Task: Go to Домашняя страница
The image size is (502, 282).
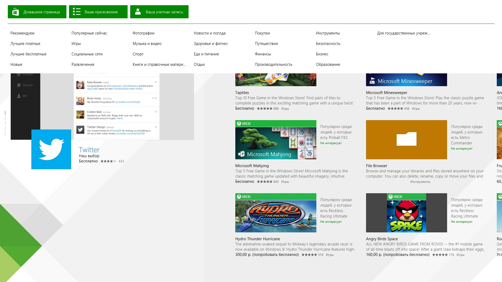Action: coord(37,12)
